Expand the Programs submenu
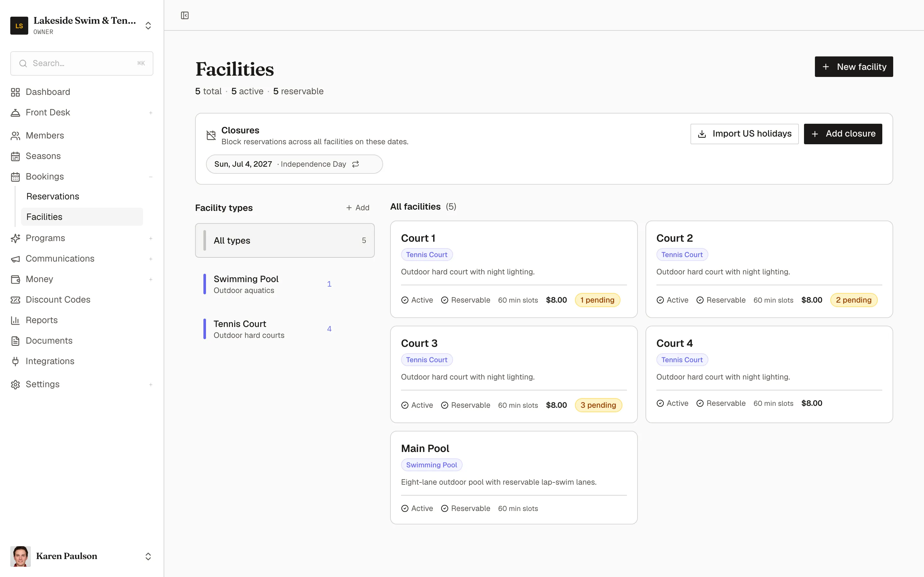The image size is (924, 577). point(151,238)
